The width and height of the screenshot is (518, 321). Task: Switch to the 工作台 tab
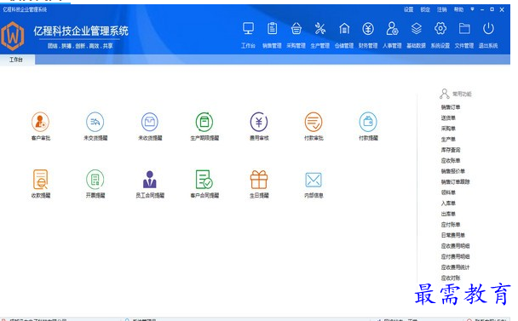tap(16, 60)
